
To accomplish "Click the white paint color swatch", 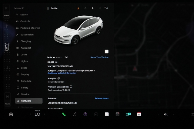I will pos(106,51).
